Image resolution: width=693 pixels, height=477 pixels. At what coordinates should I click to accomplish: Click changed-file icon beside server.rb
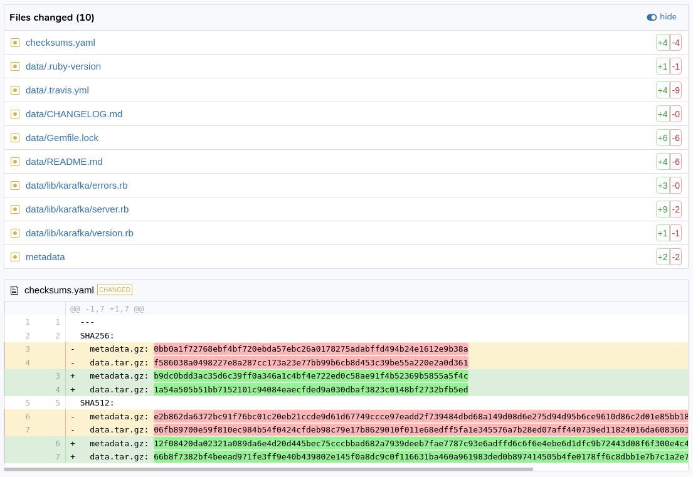point(15,210)
